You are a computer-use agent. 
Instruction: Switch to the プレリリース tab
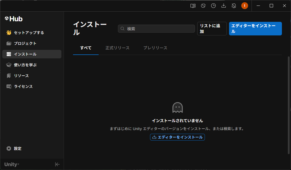(x=155, y=48)
